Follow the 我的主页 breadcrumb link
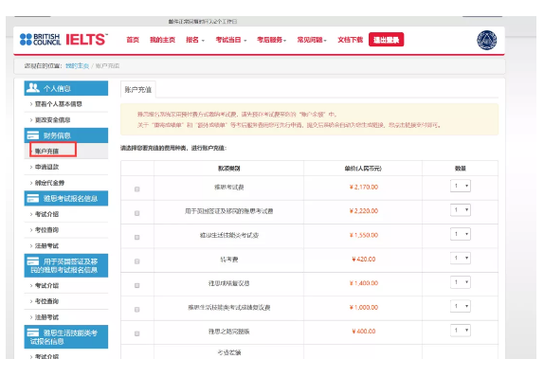This screenshot has height=377, width=544. click(77, 66)
